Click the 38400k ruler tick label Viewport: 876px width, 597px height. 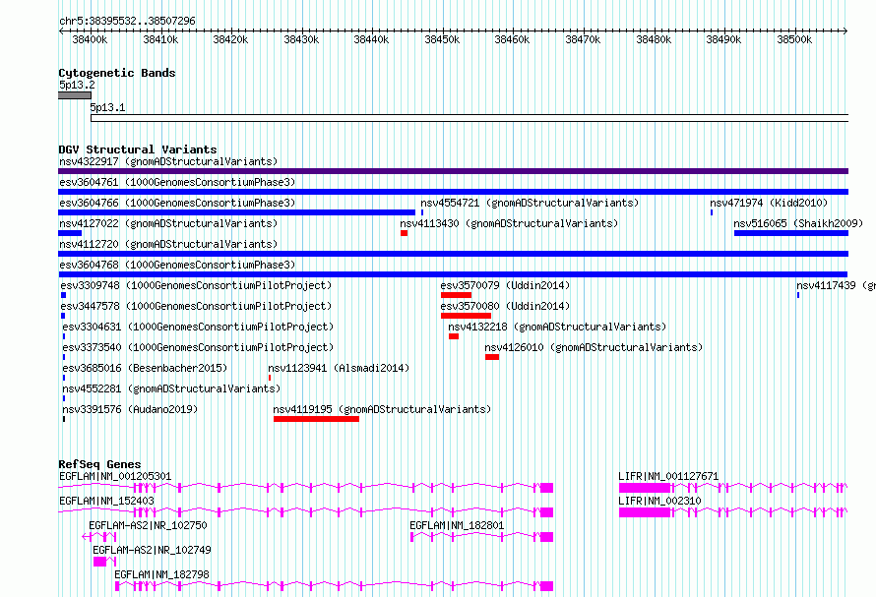click(x=90, y=39)
